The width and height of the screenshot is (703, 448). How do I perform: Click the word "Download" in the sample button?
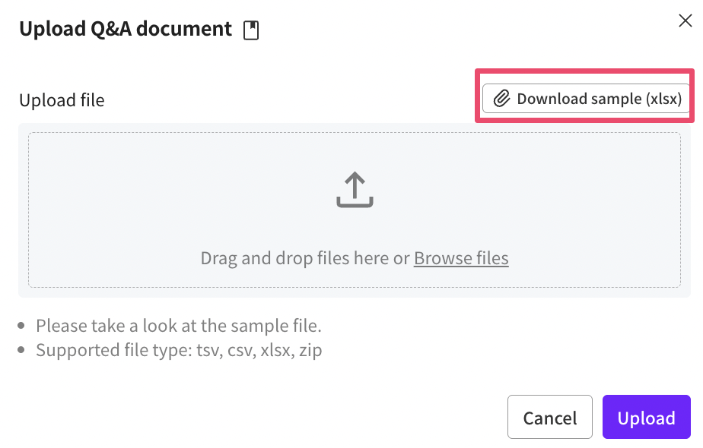(x=552, y=99)
